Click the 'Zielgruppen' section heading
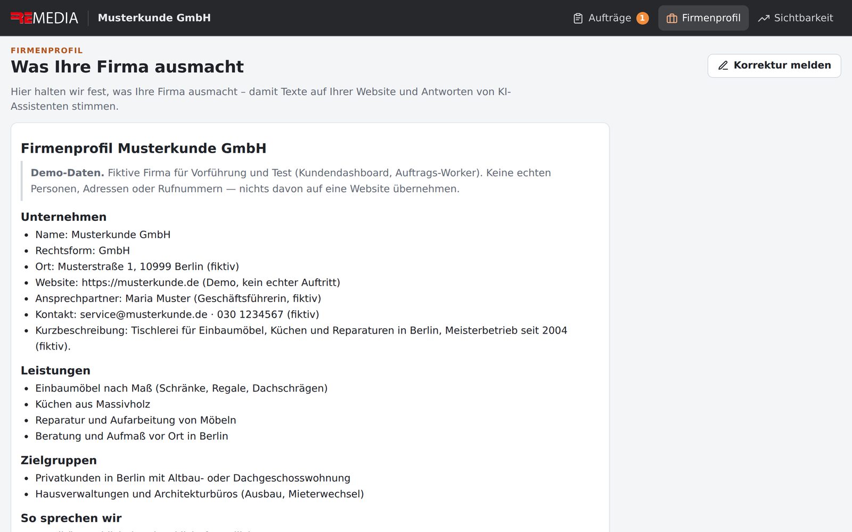This screenshot has width=852, height=532. (59, 460)
